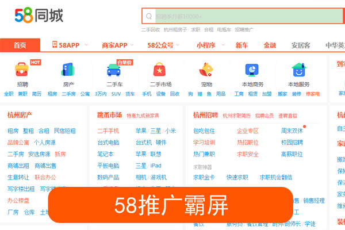Focus the search input field
The image size is (345, 230).
pos(249,16)
